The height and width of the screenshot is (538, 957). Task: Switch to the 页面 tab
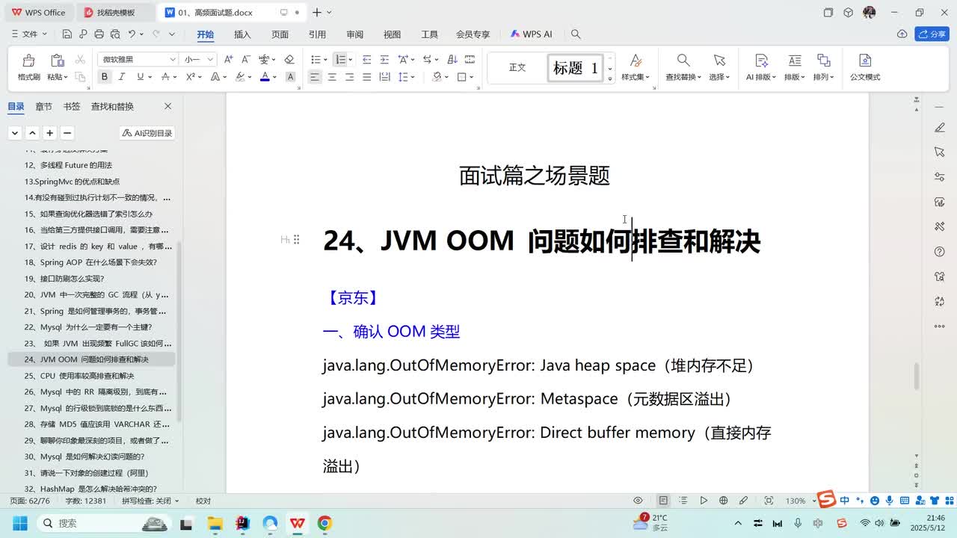[280, 34]
